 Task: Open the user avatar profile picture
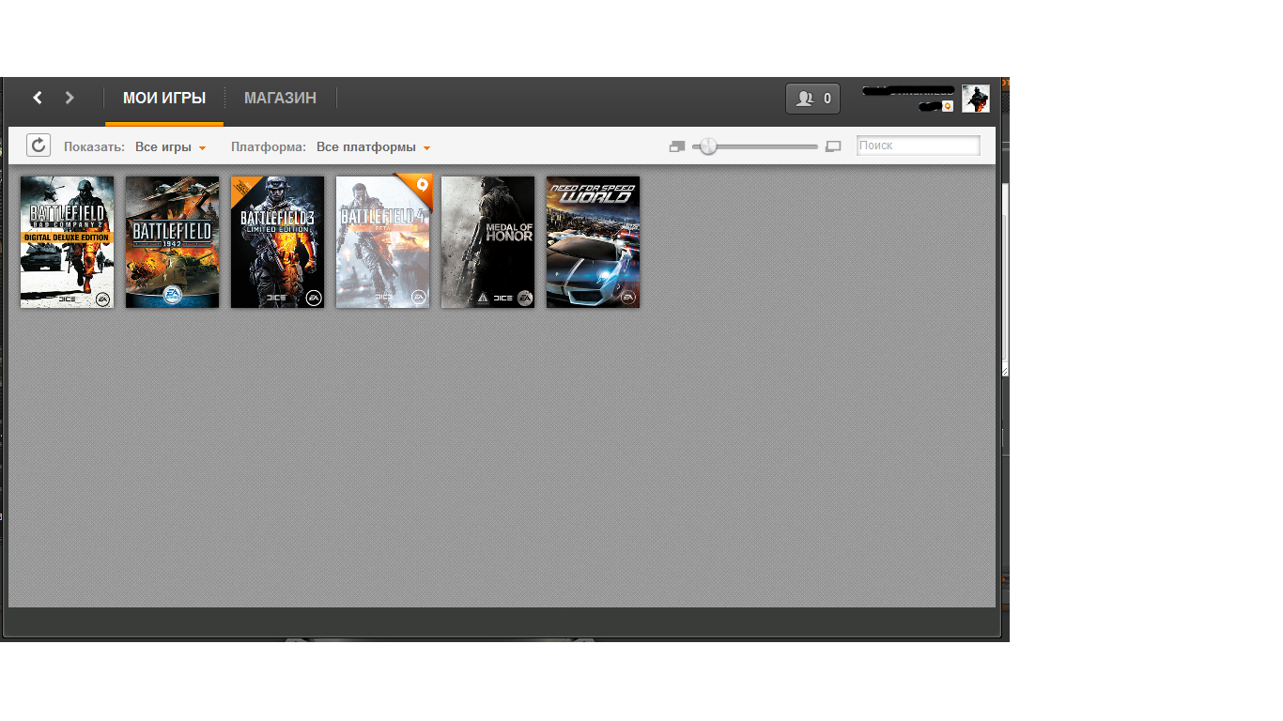(976, 99)
